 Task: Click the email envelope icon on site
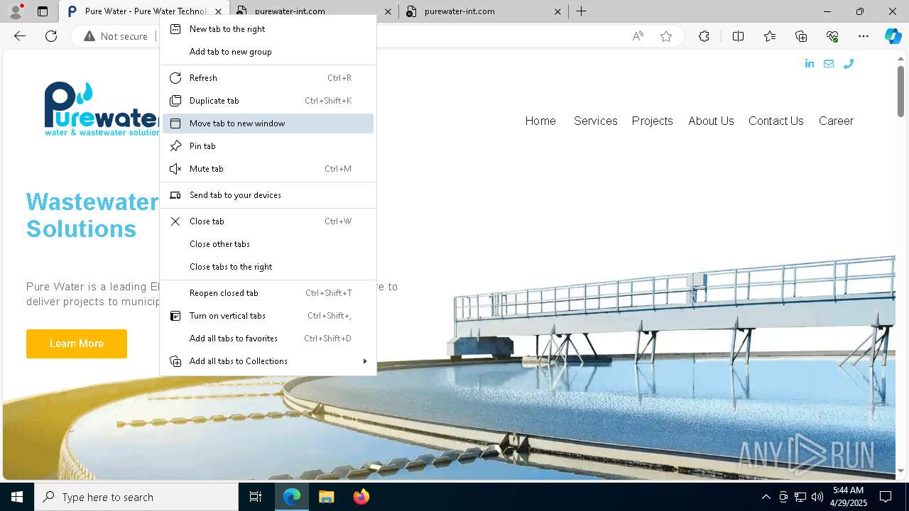click(x=829, y=64)
